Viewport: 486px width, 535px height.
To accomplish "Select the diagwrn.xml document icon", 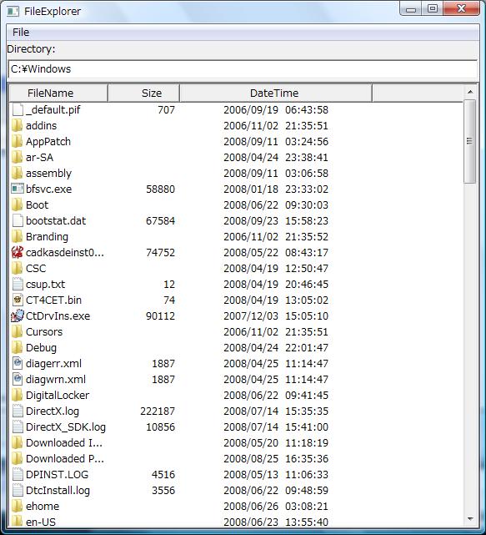I will pyautogui.click(x=17, y=379).
